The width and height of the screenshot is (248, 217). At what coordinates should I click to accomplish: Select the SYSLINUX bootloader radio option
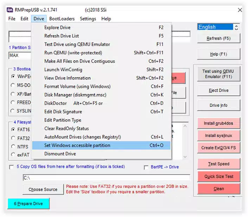pos(13,111)
